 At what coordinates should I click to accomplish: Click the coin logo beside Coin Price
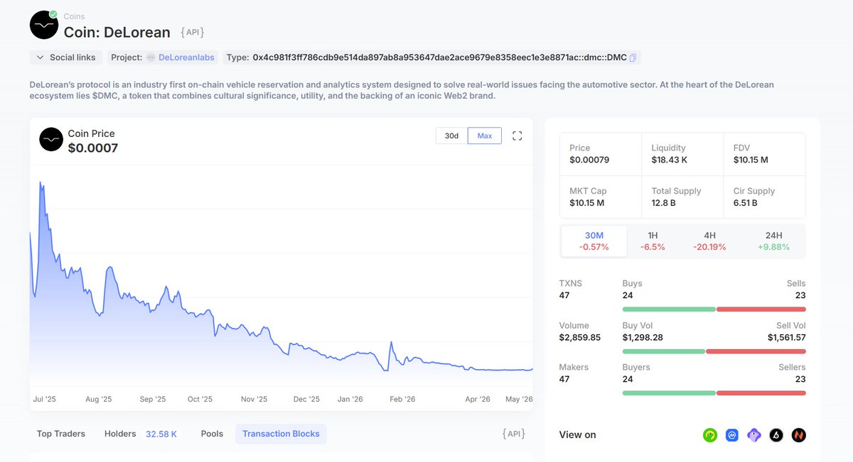[x=51, y=140]
